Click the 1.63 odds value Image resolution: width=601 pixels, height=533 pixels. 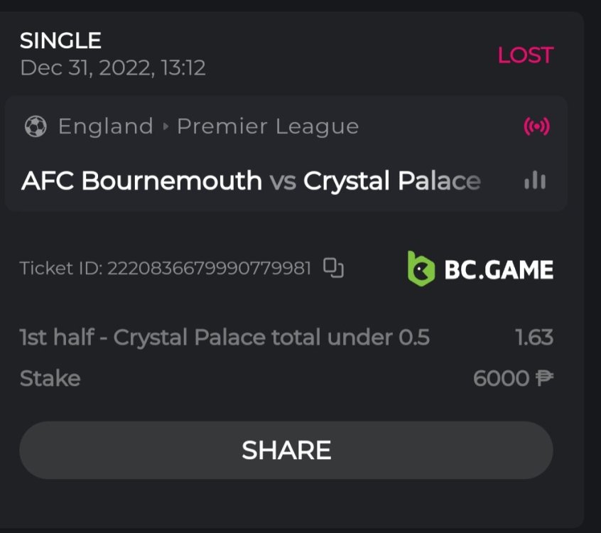534,337
